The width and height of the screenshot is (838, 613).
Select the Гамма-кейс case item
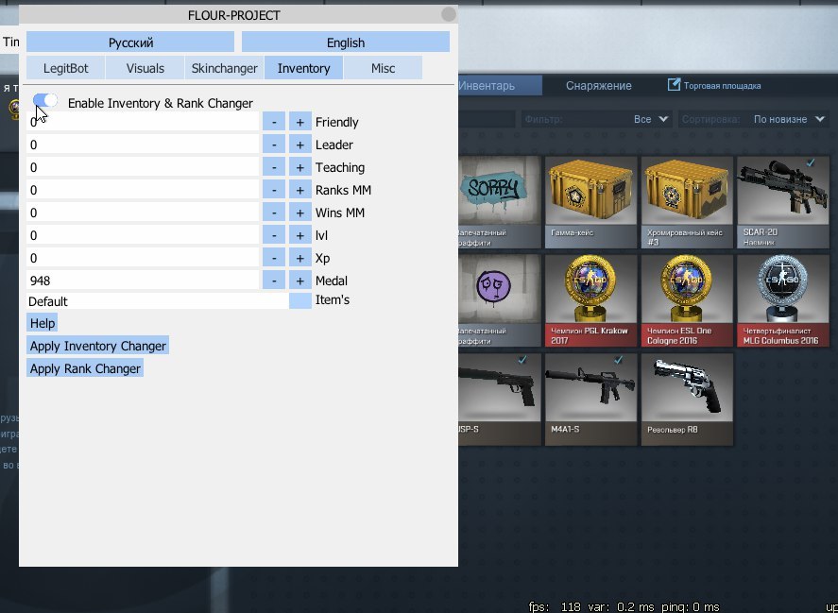(x=590, y=202)
